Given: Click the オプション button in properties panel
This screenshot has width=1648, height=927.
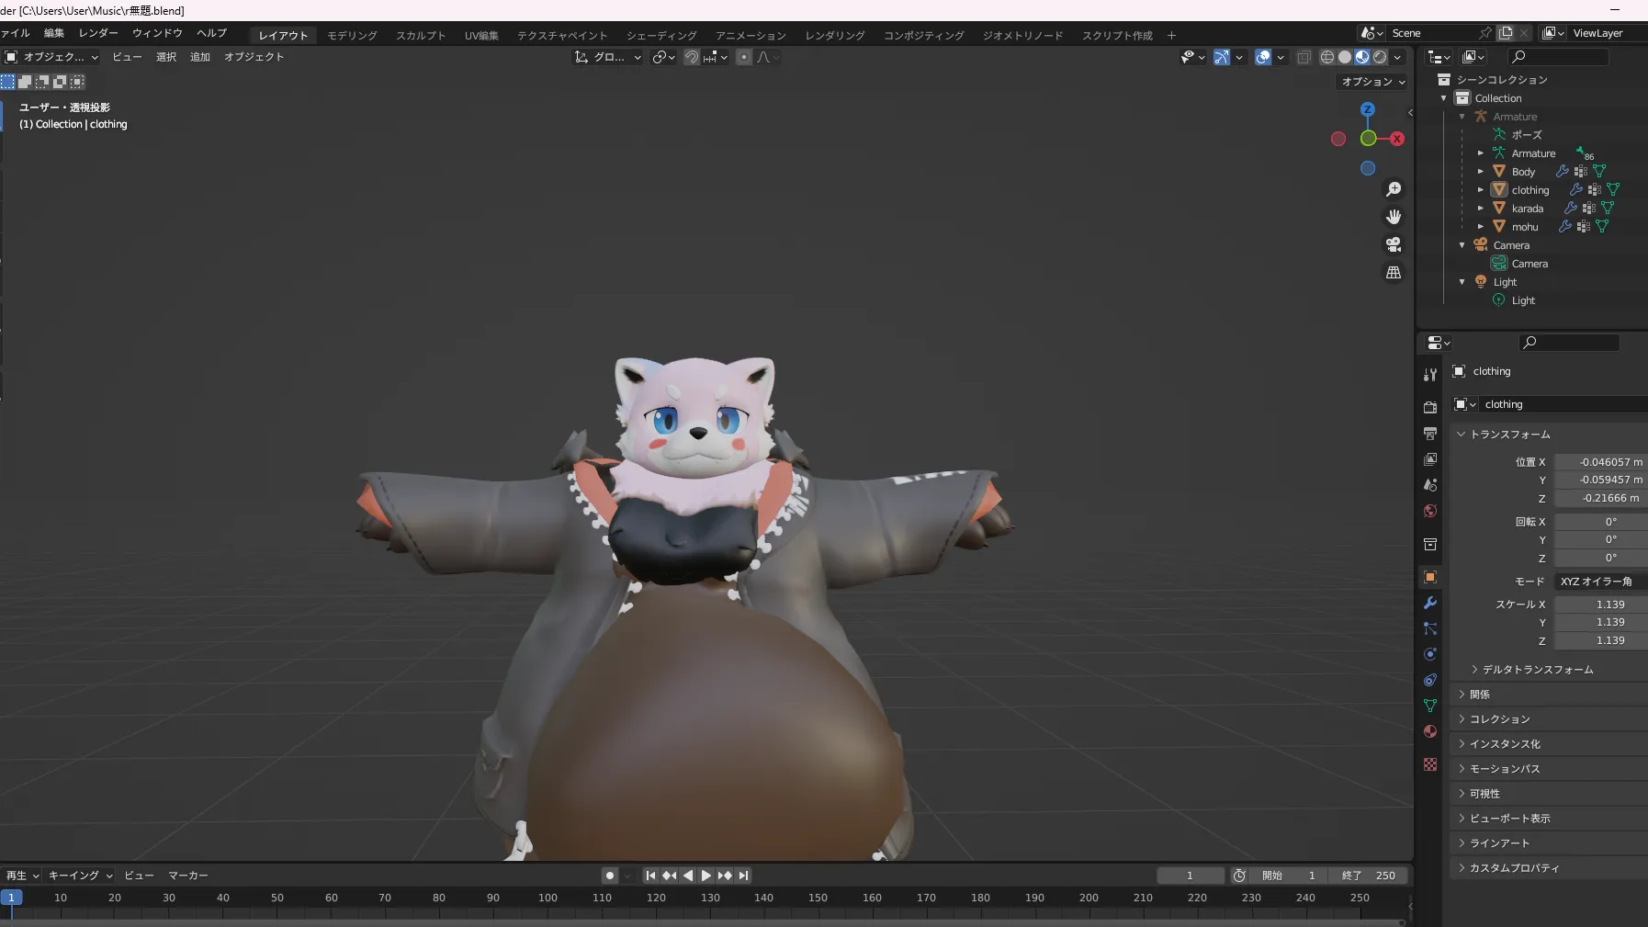Looking at the screenshot, I should 1371,82.
